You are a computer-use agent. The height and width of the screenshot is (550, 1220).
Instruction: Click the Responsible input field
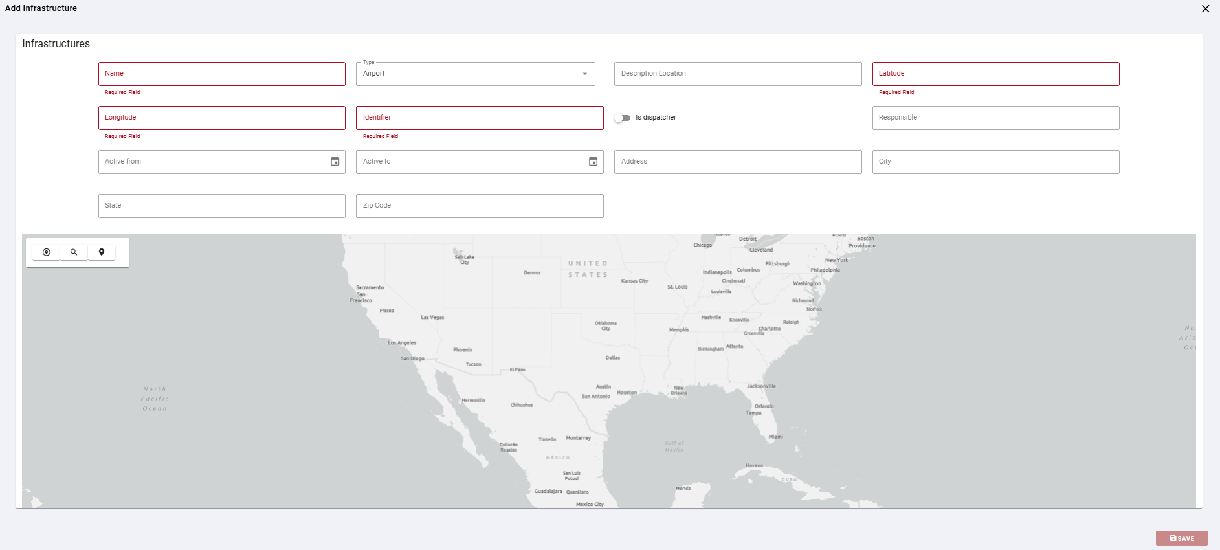pyautogui.click(x=996, y=118)
